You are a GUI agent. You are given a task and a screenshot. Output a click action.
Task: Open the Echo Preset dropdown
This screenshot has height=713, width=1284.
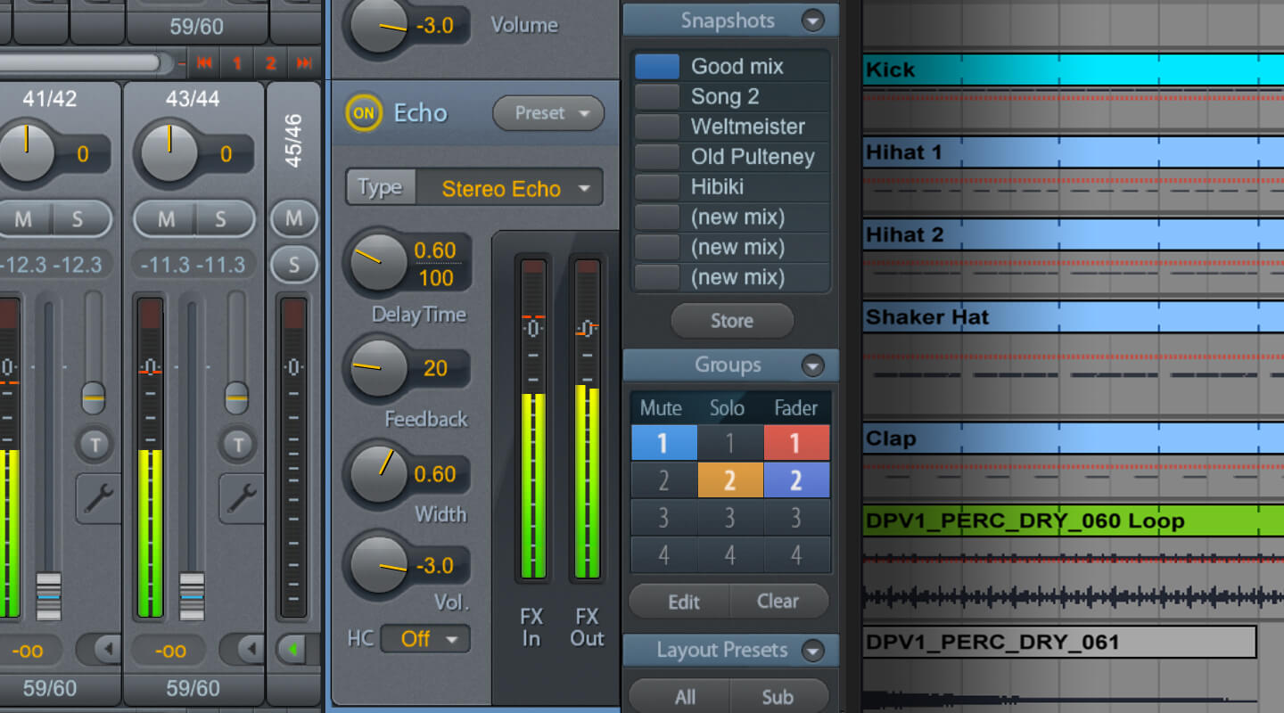547,113
